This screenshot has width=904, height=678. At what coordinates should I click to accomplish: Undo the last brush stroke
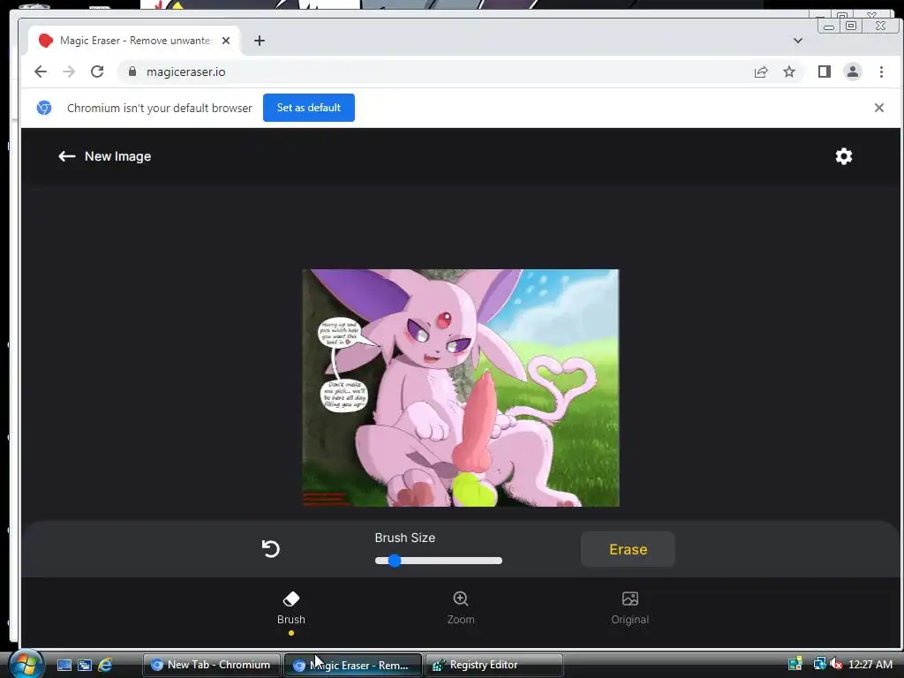coord(270,548)
